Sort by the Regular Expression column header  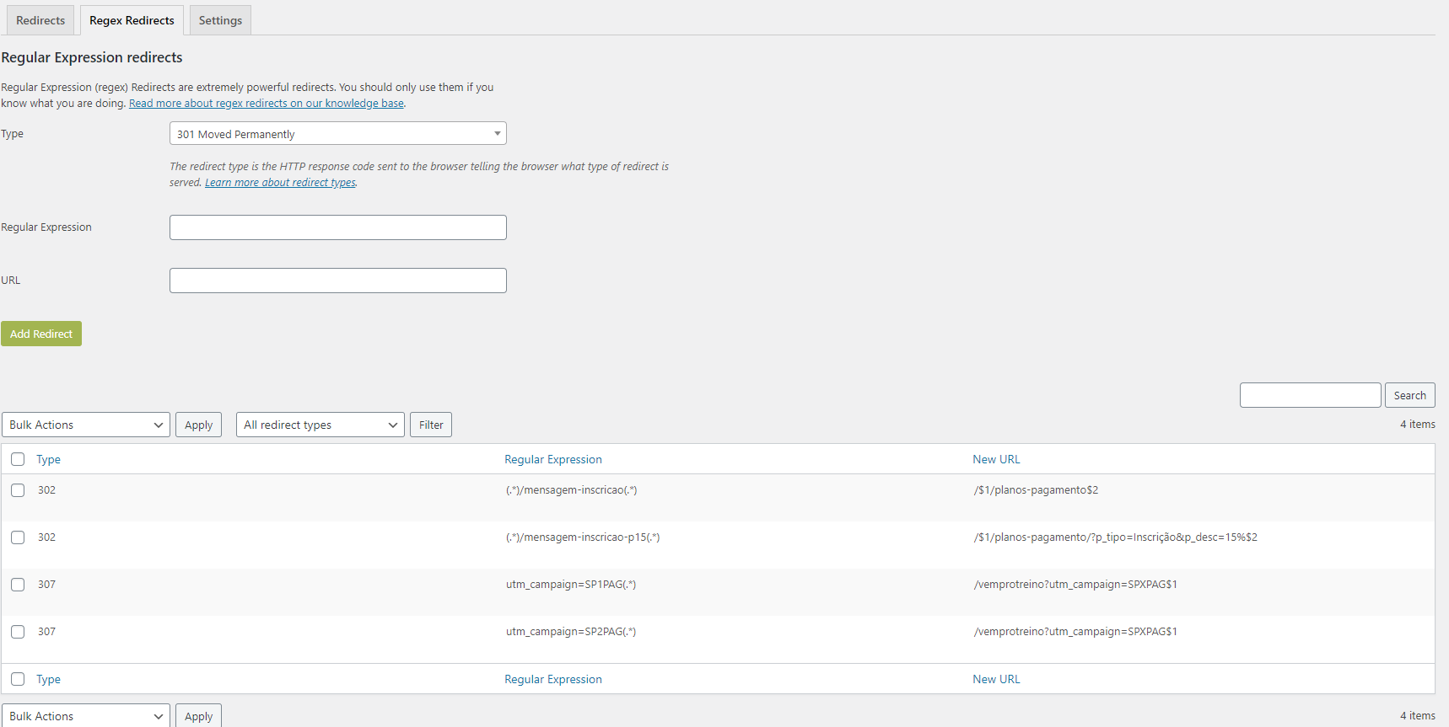[553, 459]
